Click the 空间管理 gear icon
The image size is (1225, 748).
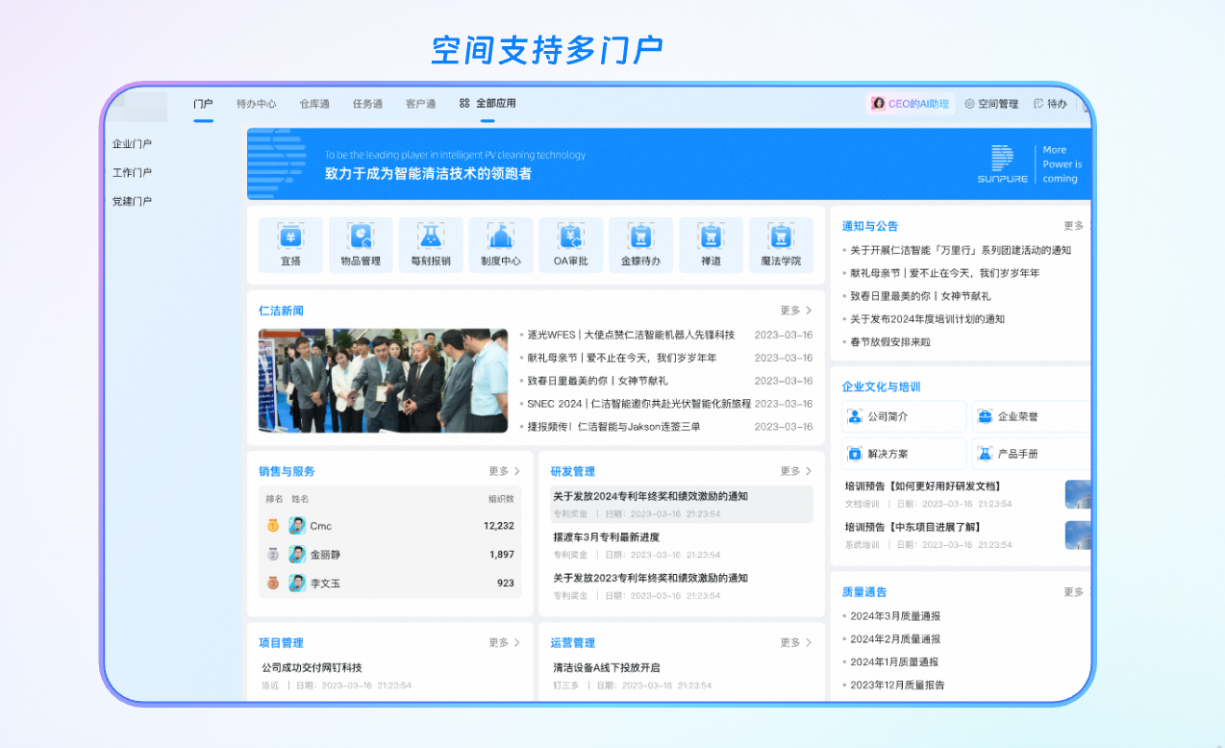point(969,104)
